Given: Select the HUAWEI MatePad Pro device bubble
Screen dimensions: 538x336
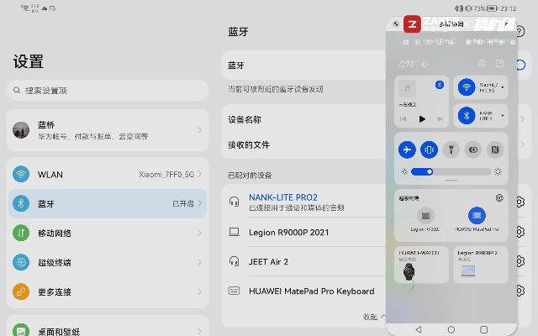Looking at the screenshot, I should 477,216.
